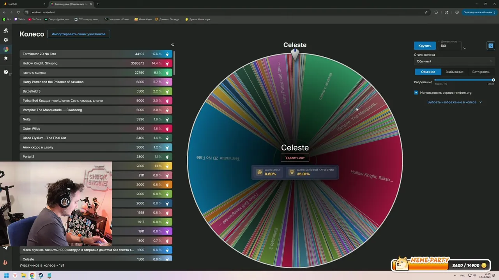Image resolution: width=499 pixels, height=280 pixels.
Task: Open the Twitch bookmark
Action: coord(19,19)
